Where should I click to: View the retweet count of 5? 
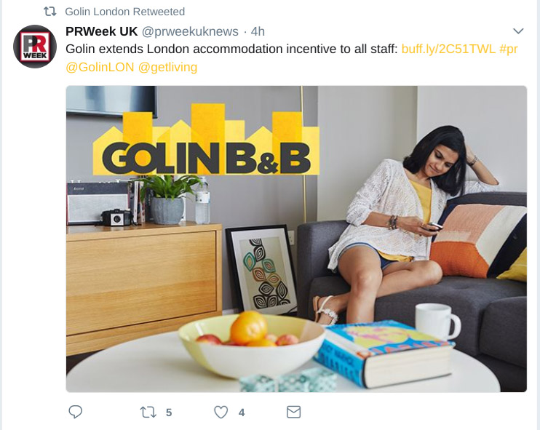(x=169, y=413)
